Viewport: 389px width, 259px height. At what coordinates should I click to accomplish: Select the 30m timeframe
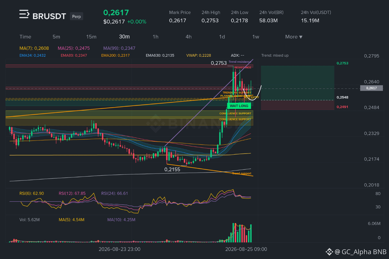[124, 37]
